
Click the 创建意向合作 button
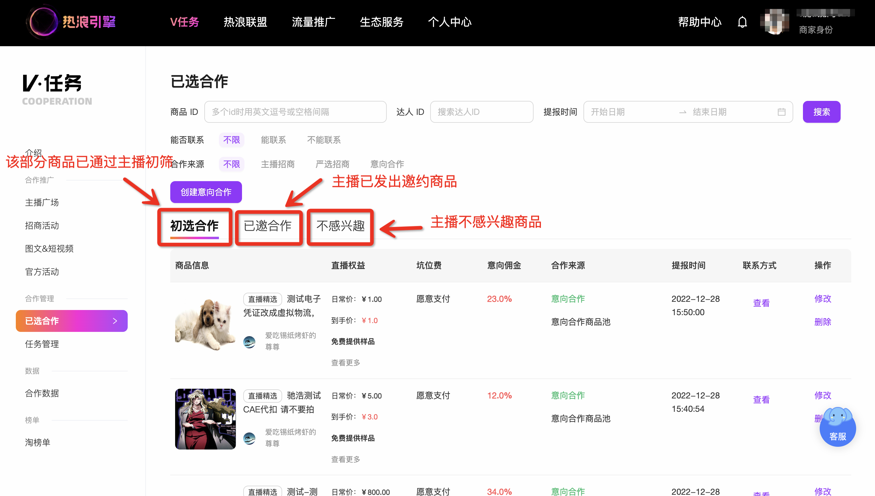point(206,192)
